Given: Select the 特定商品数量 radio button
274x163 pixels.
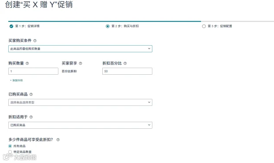Looking at the screenshot, I should 10,152.
